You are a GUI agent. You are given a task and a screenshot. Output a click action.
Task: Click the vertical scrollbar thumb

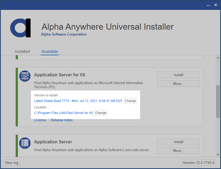pyautogui.click(x=218, y=101)
